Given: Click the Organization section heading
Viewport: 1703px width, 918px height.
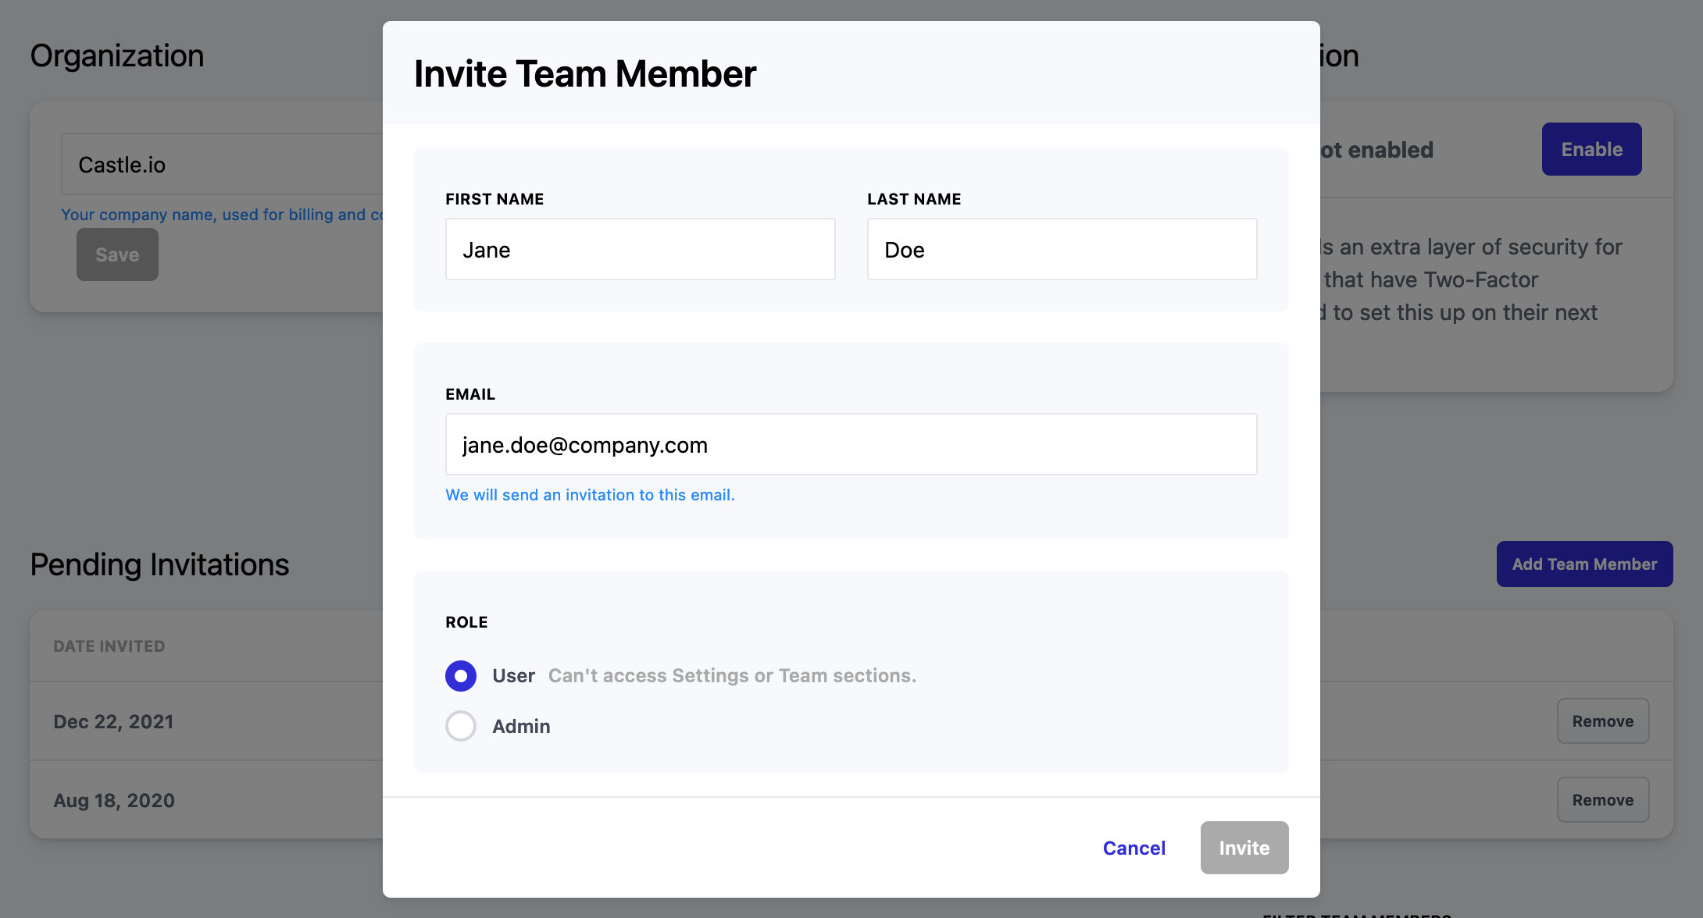Looking at the screenshot, I should [117, 56].
